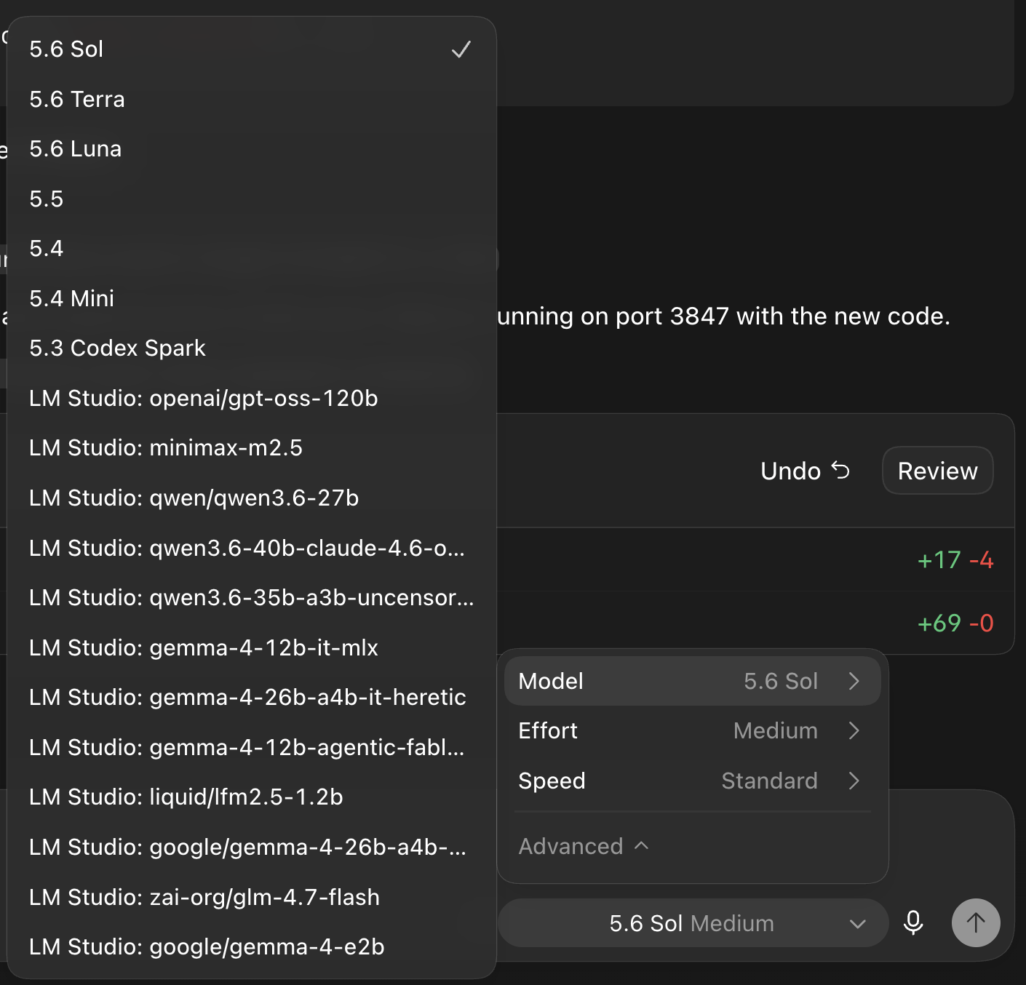Choose LM Studio openai/gpt-oss-120b

[251, 398]
